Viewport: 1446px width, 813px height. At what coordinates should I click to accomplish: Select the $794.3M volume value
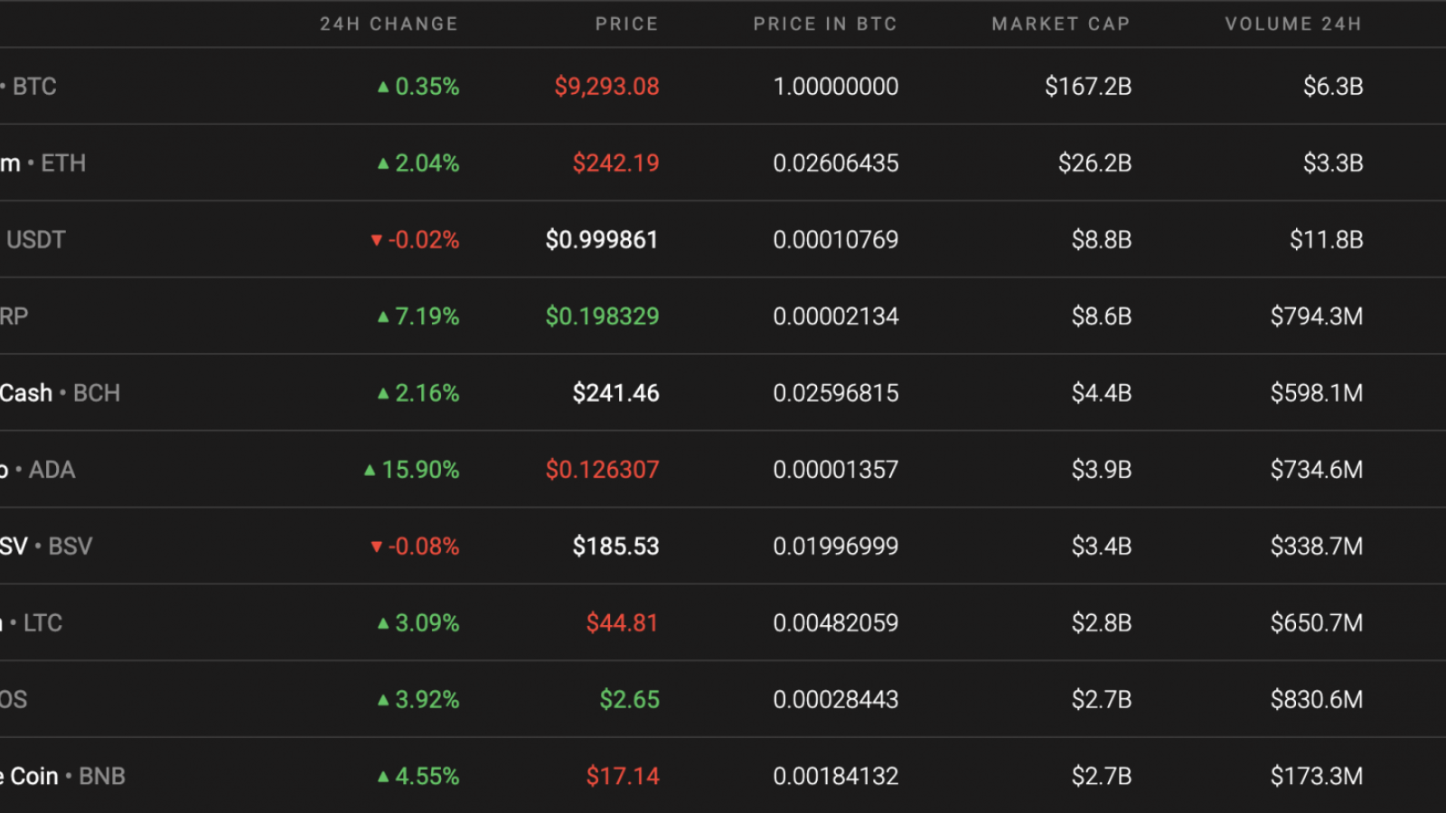[x=1317, y=317]
